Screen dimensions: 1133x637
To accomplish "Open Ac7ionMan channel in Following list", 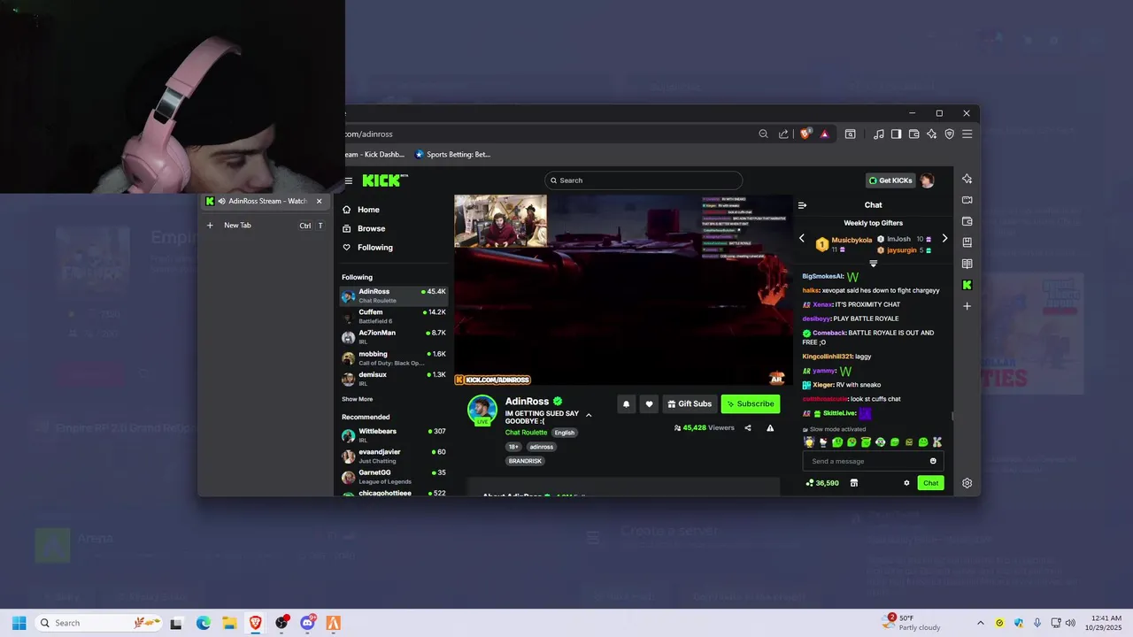I will pyautogui.click(x=394, y=337).
